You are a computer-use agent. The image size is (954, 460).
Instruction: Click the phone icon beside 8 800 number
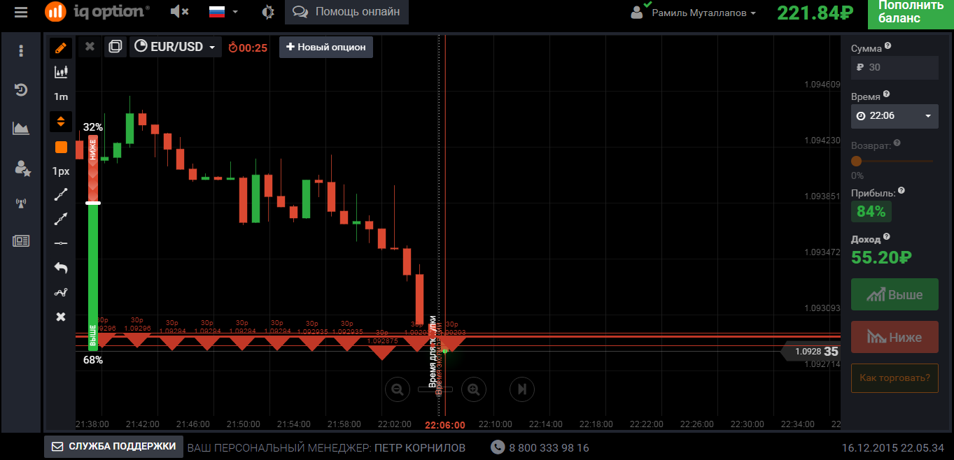coord(497,447)
